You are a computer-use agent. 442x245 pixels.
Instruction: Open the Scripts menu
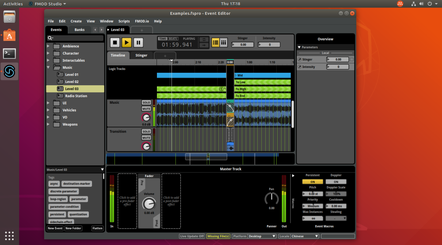coord(124,21)
